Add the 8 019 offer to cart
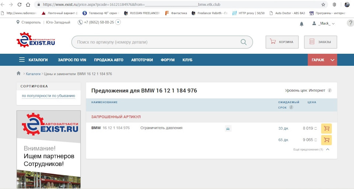Screen dimensions: 354x189 tap(326, 129)
